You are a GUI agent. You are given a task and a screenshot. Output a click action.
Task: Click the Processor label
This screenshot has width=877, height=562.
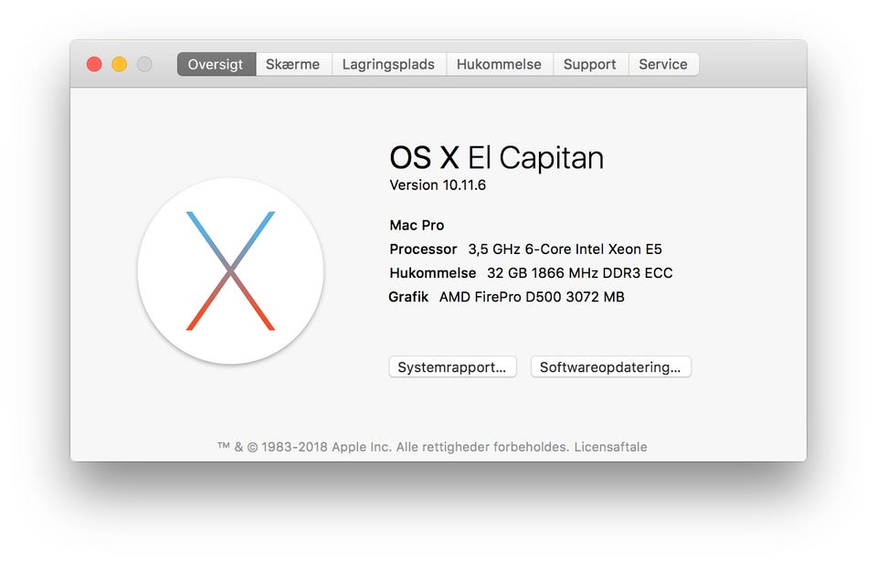click(423, 249)
